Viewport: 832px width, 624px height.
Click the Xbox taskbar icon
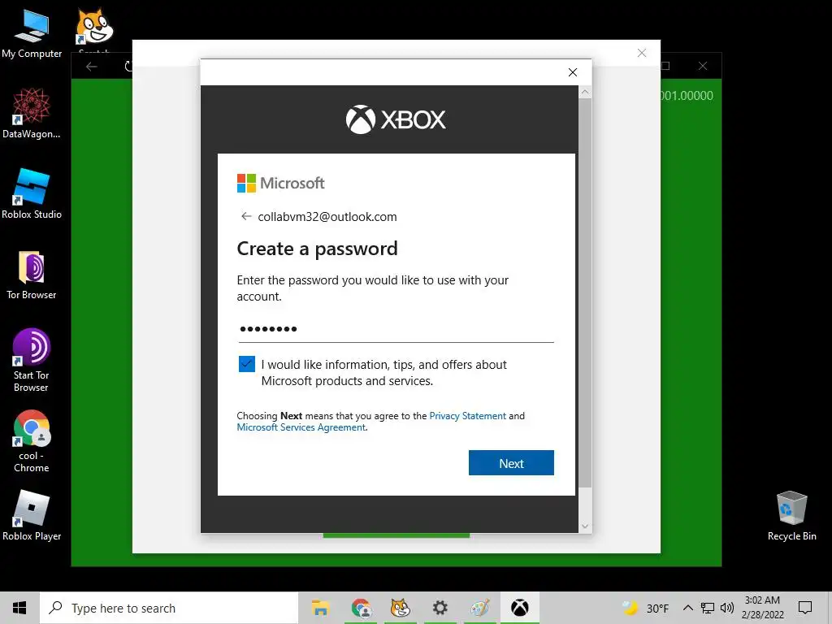click(x=519, y=608)
